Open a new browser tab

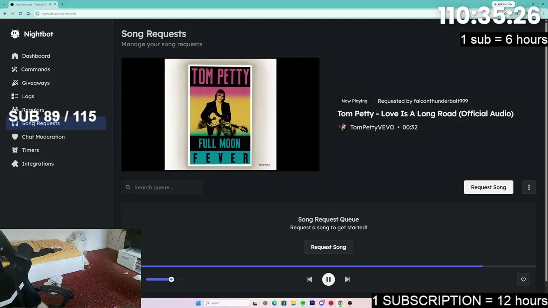(62, 4)
